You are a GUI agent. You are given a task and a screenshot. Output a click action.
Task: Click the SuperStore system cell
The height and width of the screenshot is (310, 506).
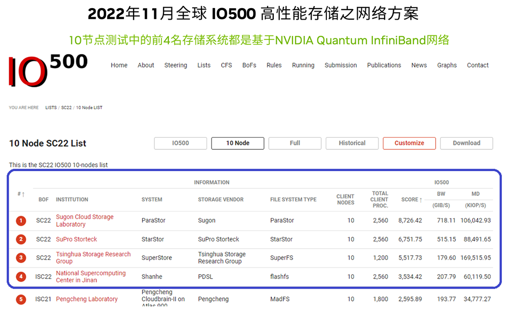(156, 257)
